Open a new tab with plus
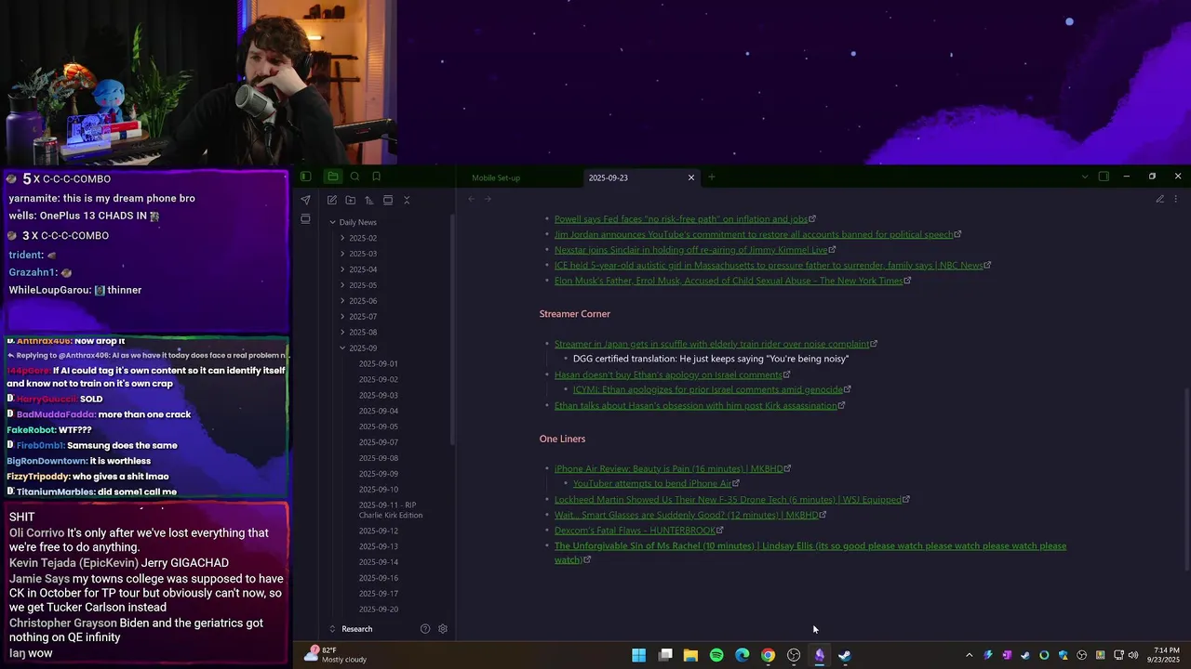 tap(712, 177)
